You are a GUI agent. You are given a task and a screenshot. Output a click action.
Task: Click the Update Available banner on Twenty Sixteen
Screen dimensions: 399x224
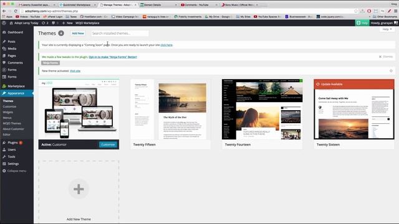click(x=354, y=84)
